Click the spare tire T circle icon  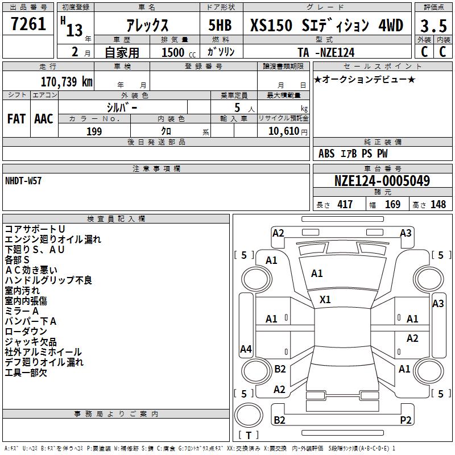point(249,415)
